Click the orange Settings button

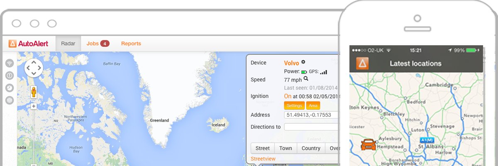point(294,105)
